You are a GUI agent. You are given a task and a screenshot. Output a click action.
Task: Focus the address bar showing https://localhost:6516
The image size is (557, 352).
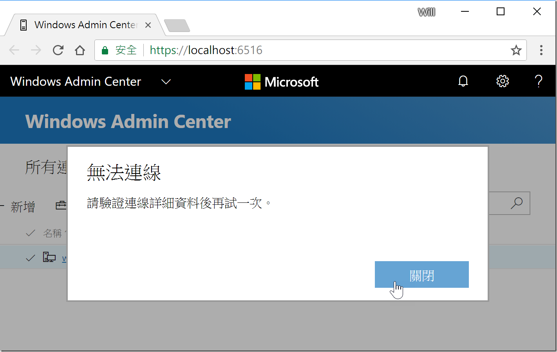[310, 50]
